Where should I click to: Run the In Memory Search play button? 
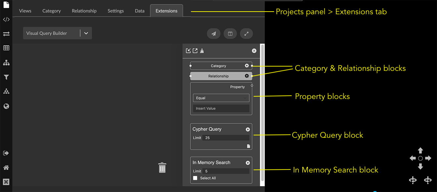[x=248, y=163]
